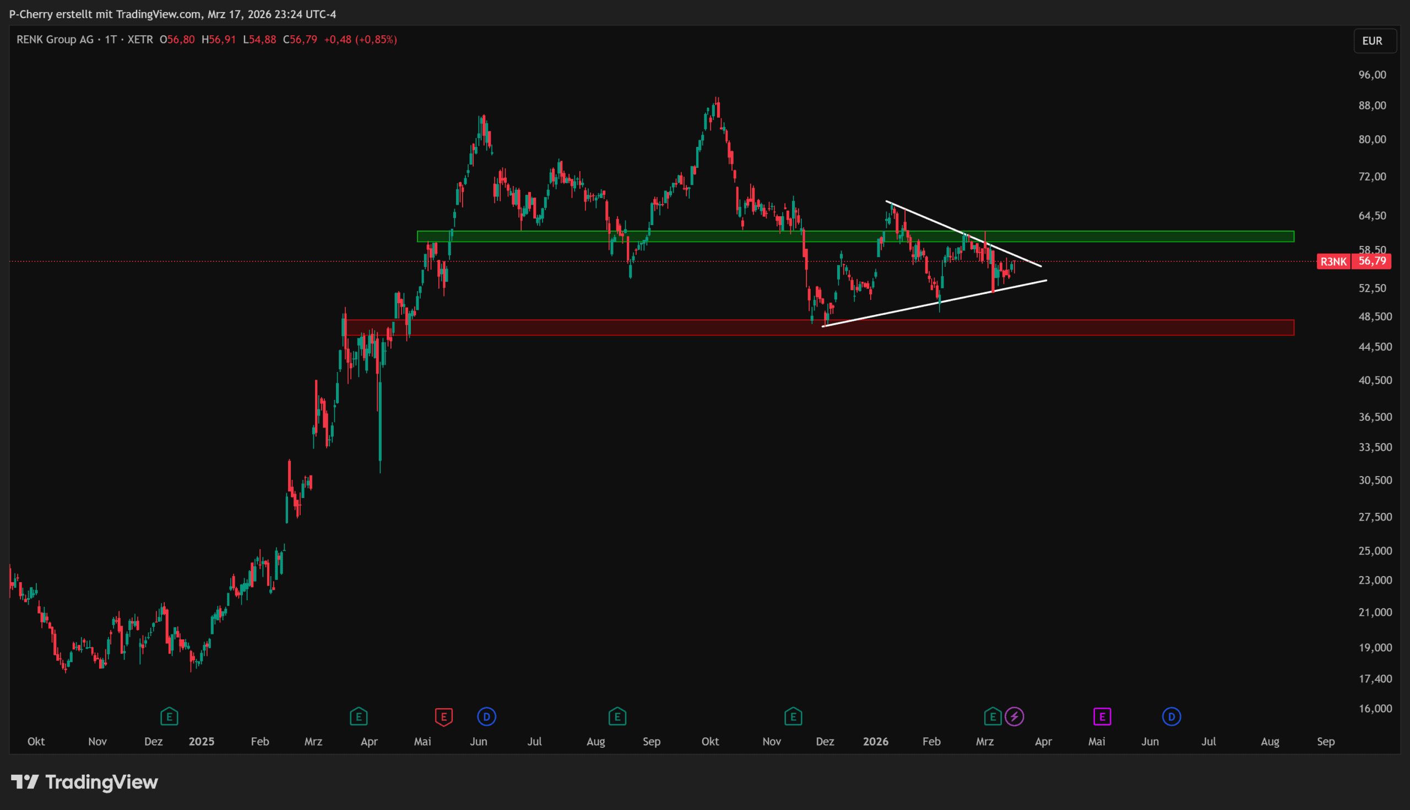Select the red support zone rectangle
The image size is (1410, 810).
pyautogui.click(x=1169, y=327)
